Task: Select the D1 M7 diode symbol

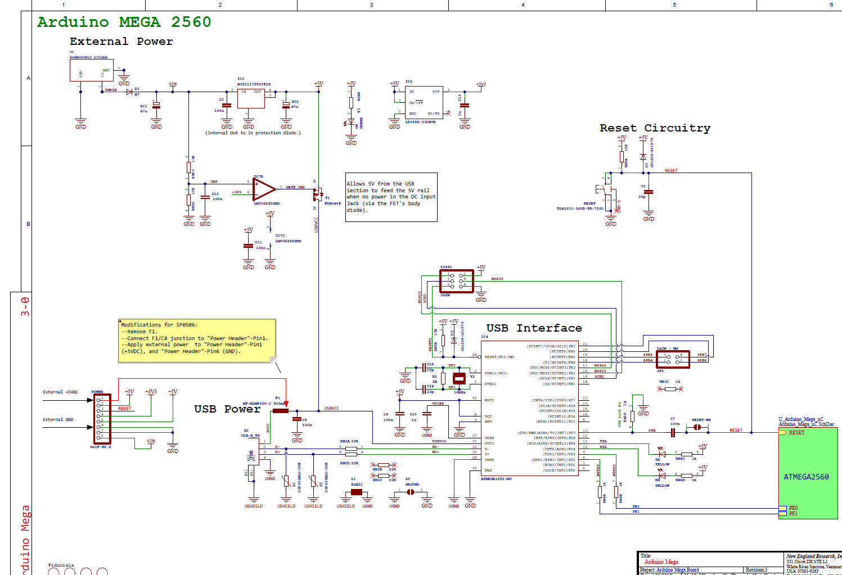Action: coord(129,91)
